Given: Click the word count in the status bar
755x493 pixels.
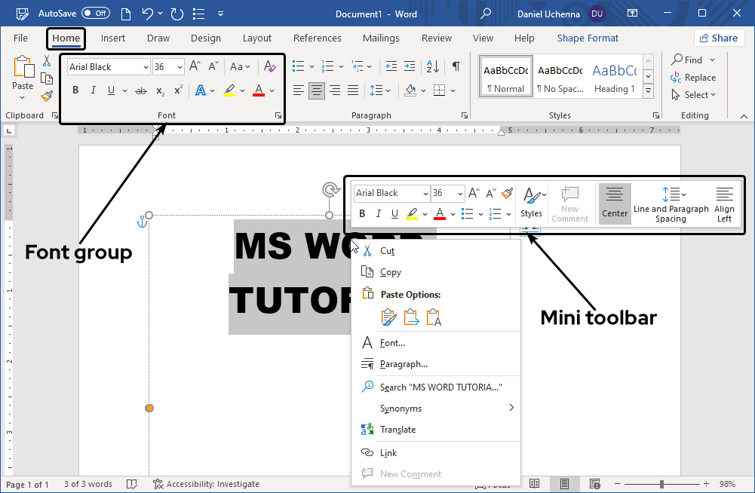Looking at the screenshot, I should [87, 483].
